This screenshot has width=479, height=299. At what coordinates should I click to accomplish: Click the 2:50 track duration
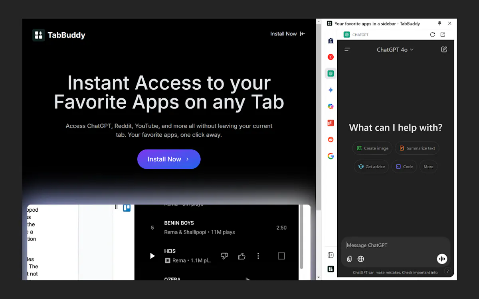point(281,228)
